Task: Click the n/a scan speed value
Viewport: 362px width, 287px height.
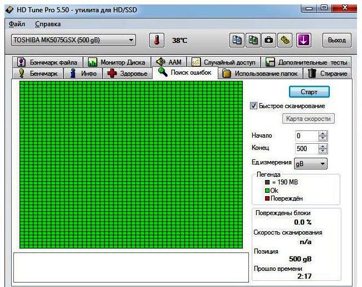Action: 305,242
